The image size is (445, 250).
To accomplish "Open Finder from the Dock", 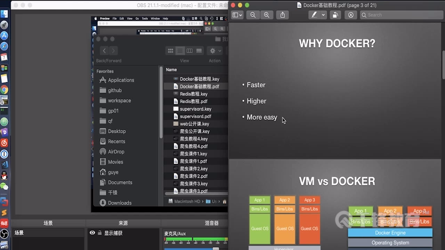I will point(4,14).
